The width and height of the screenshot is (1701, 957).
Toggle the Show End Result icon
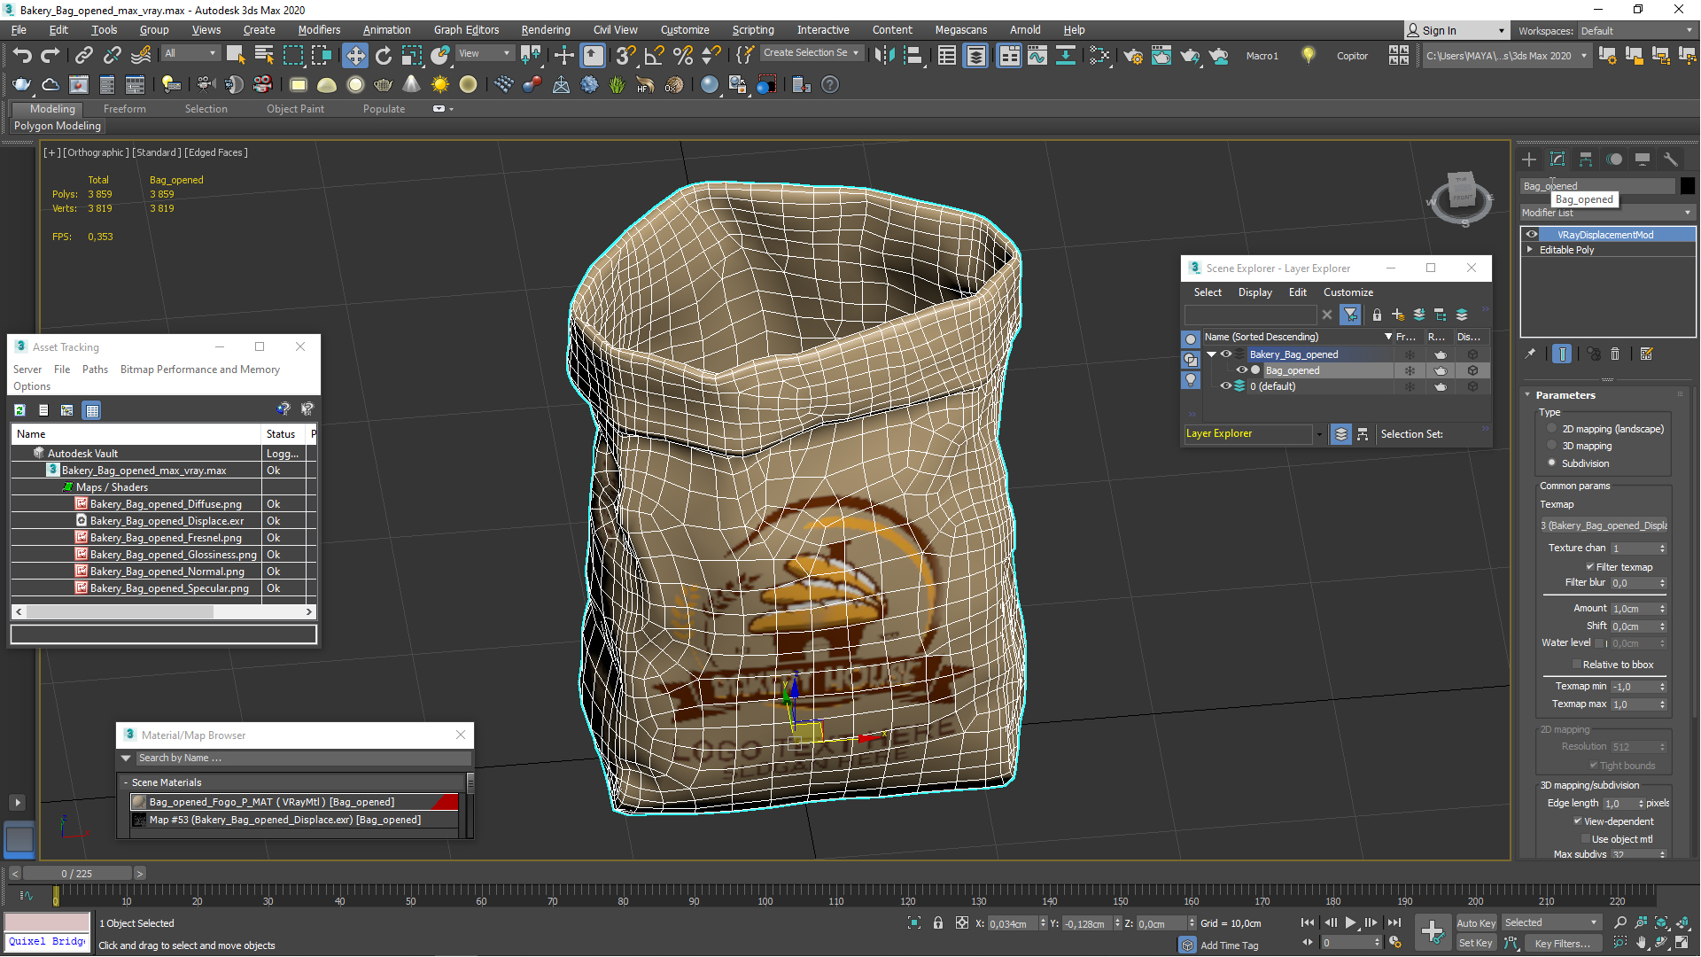pos(1562,354)
